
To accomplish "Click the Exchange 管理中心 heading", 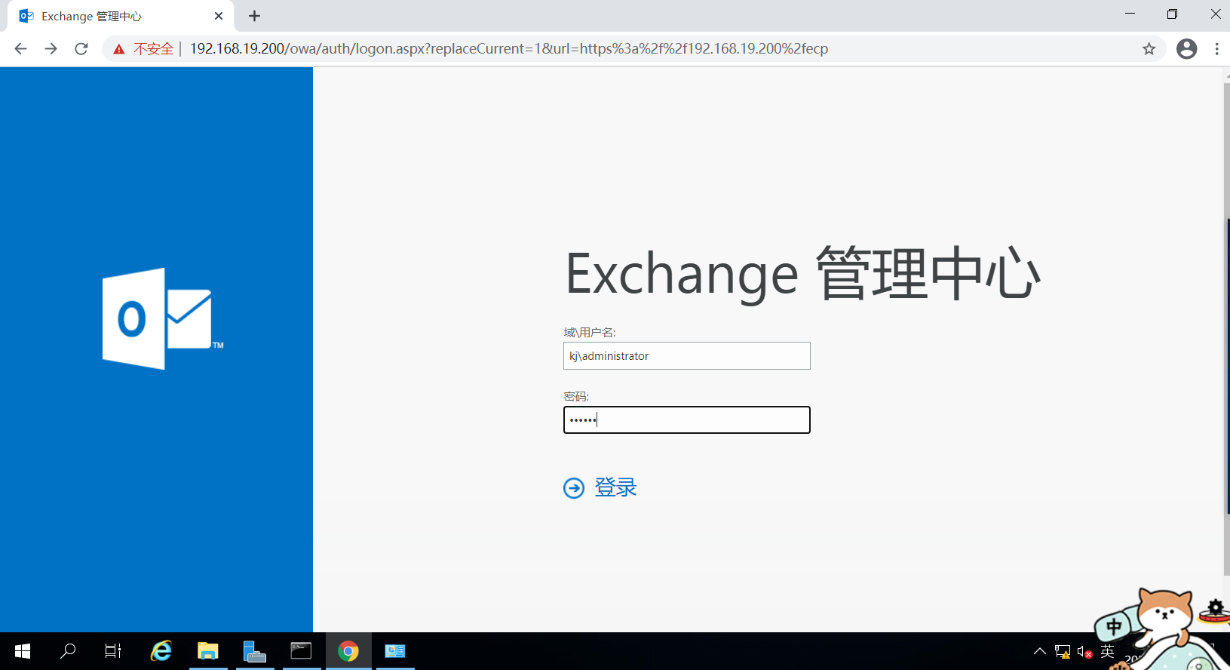I will (802, 273).
